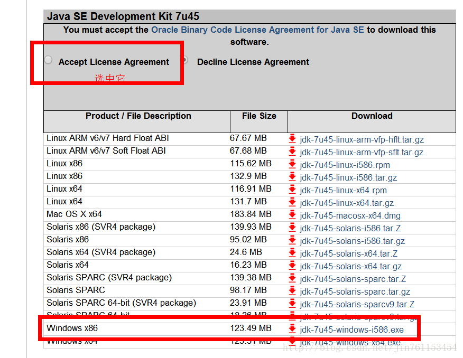Download jdk-7u45-linux-x64.rpm link
The height and width of the screenshot is (358, 463).
[x=343, y=190]
